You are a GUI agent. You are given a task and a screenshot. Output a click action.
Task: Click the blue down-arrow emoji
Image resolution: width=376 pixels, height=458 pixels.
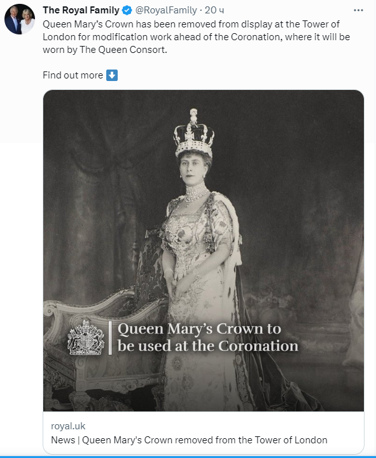(x=112, y=75)
